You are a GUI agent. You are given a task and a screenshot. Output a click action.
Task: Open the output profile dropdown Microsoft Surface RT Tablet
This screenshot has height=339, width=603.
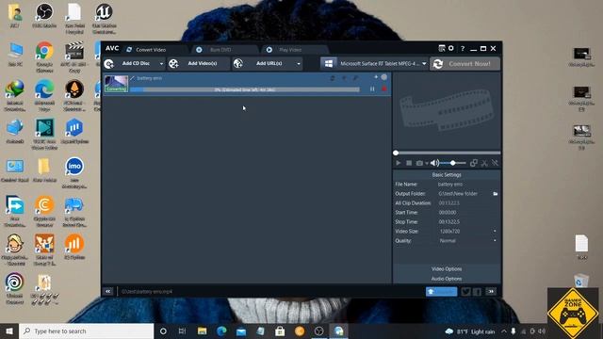(x=374, y=63)
